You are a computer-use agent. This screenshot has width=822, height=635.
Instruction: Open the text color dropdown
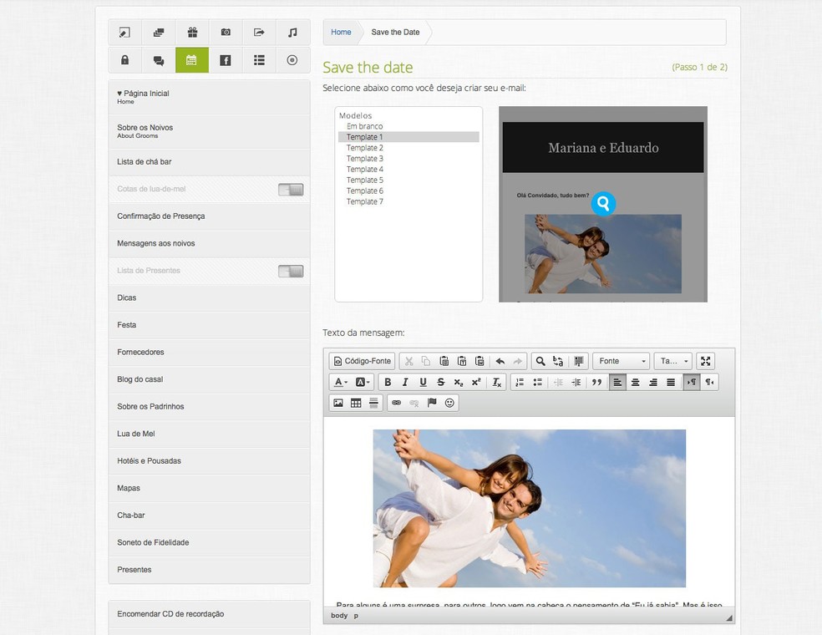point(341,382)
